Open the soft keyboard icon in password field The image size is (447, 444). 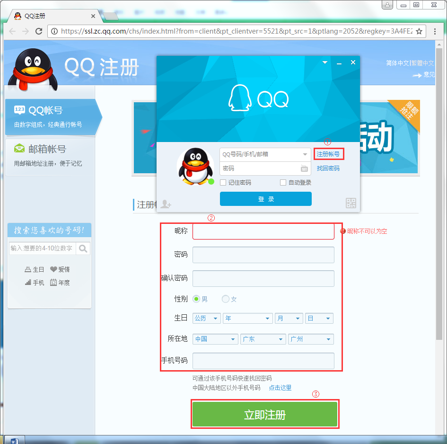(x=304, y=169)
